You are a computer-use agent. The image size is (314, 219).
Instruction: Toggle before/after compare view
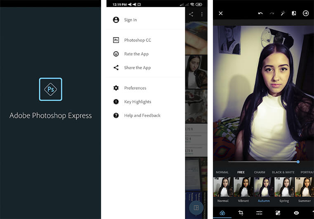[294, 13]
